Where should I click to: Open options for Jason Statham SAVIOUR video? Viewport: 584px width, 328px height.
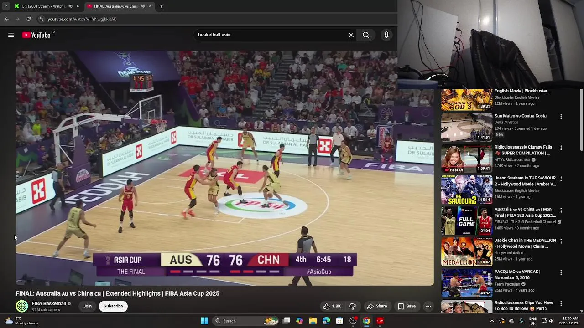(561, 179)
